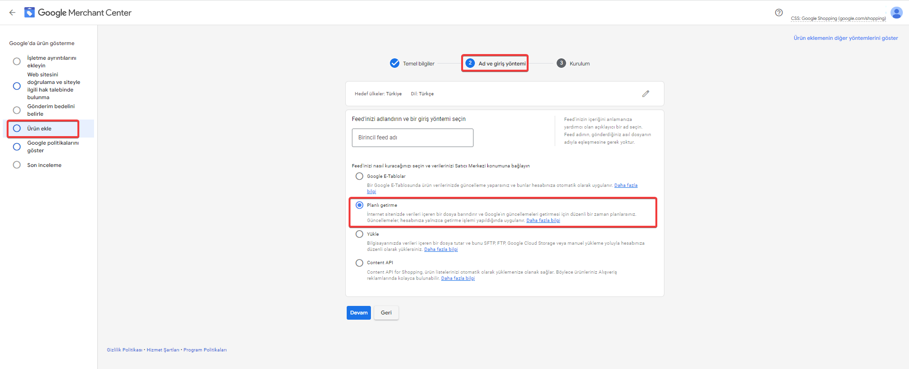Go to the Temel bilgiler step label
Image resolution: width=909 pixels, height=369 pixels.
pyautogui.click(x=418, y=64)
